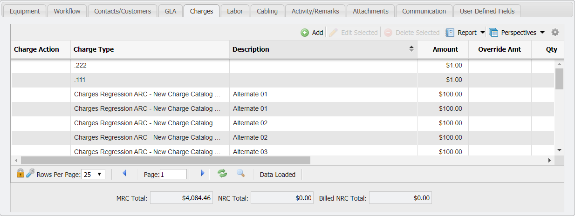
Task: Click the lock icon in footer
Action: click(x=20, y=174)
